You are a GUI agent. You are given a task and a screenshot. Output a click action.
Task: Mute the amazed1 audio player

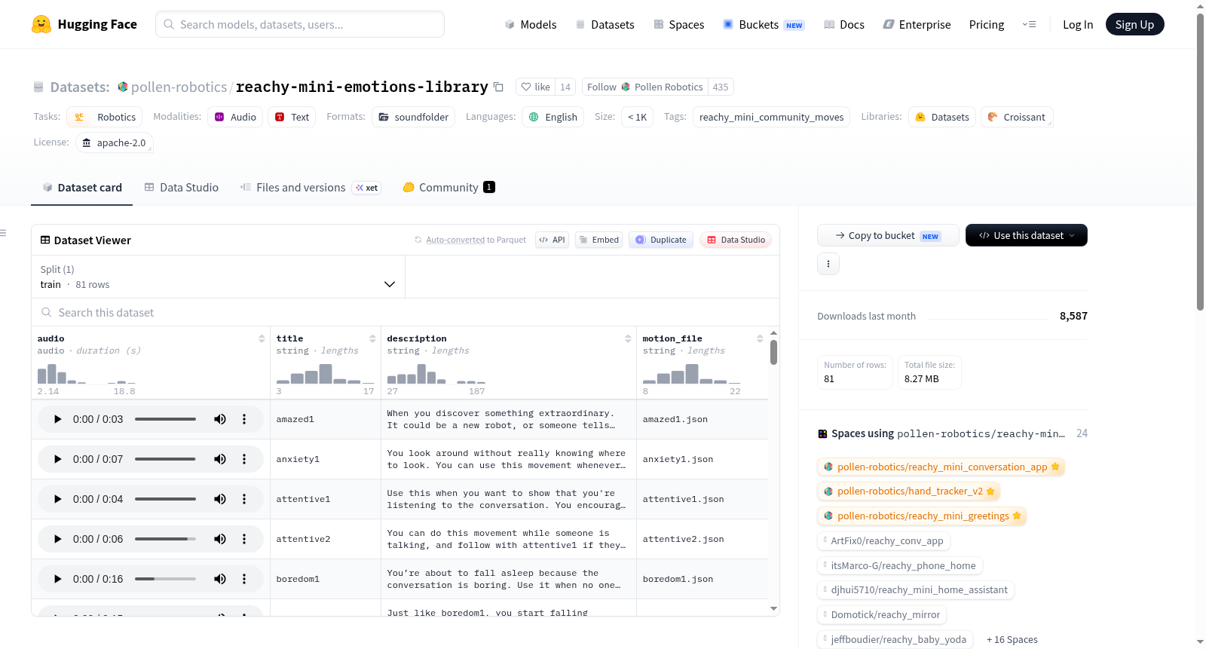click(220, 419)
